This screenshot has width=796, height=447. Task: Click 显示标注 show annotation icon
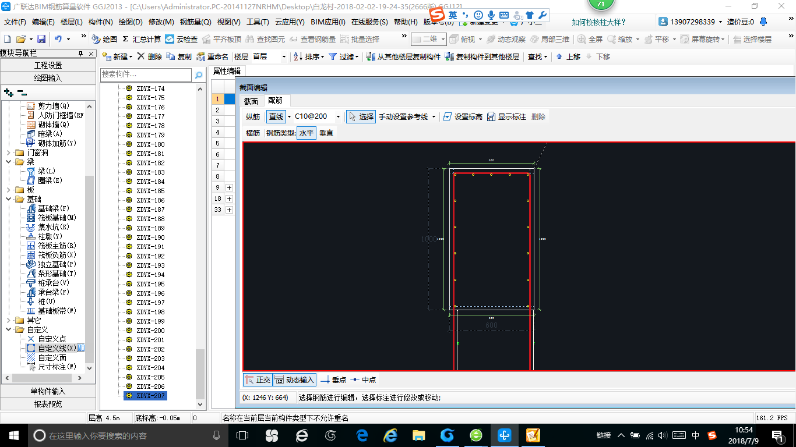point(491,116)
